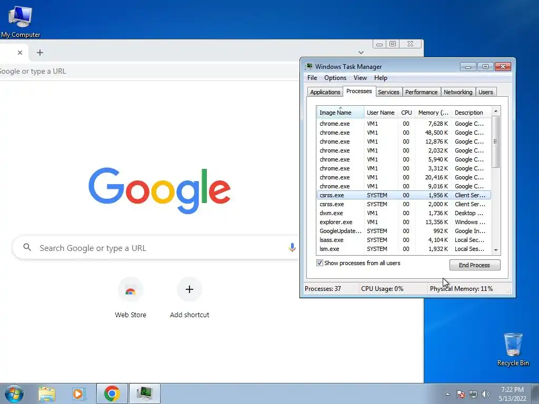Select the lsm.exe process row
539x404 pixels.
click(404, 249)
